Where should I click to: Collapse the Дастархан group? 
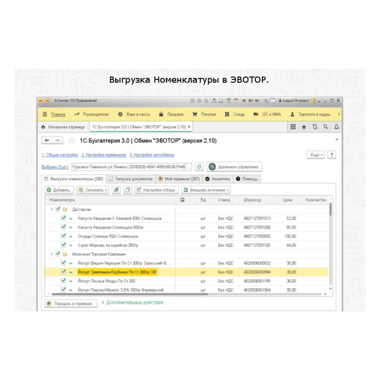pos(52,209)
